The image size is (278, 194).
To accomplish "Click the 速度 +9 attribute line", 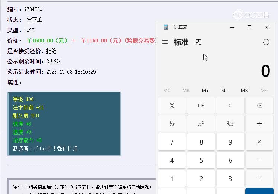I will (22, 132).
